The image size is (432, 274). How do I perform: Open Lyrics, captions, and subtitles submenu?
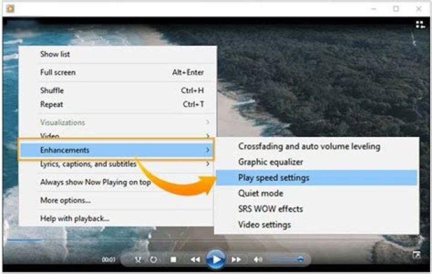tap(118, 164)
